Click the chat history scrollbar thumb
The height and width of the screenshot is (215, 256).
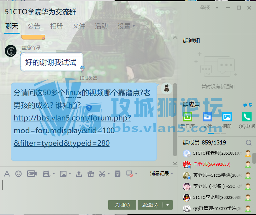click(175, 120)
